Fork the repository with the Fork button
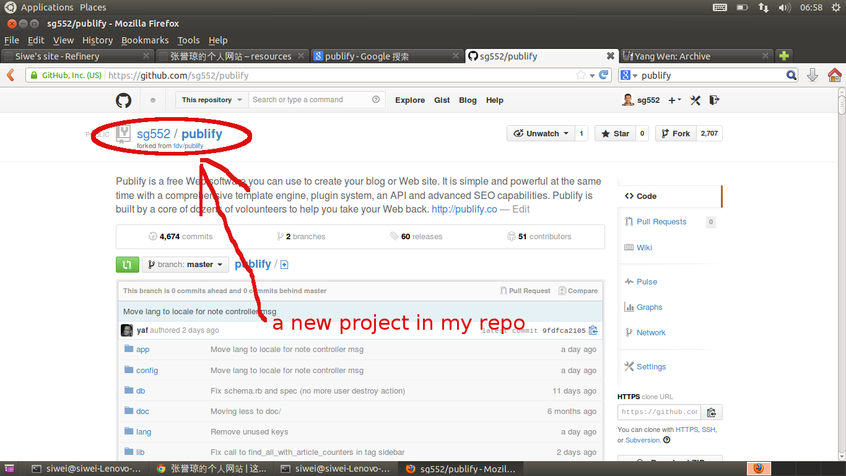846x476 pixels. (676, 134)
